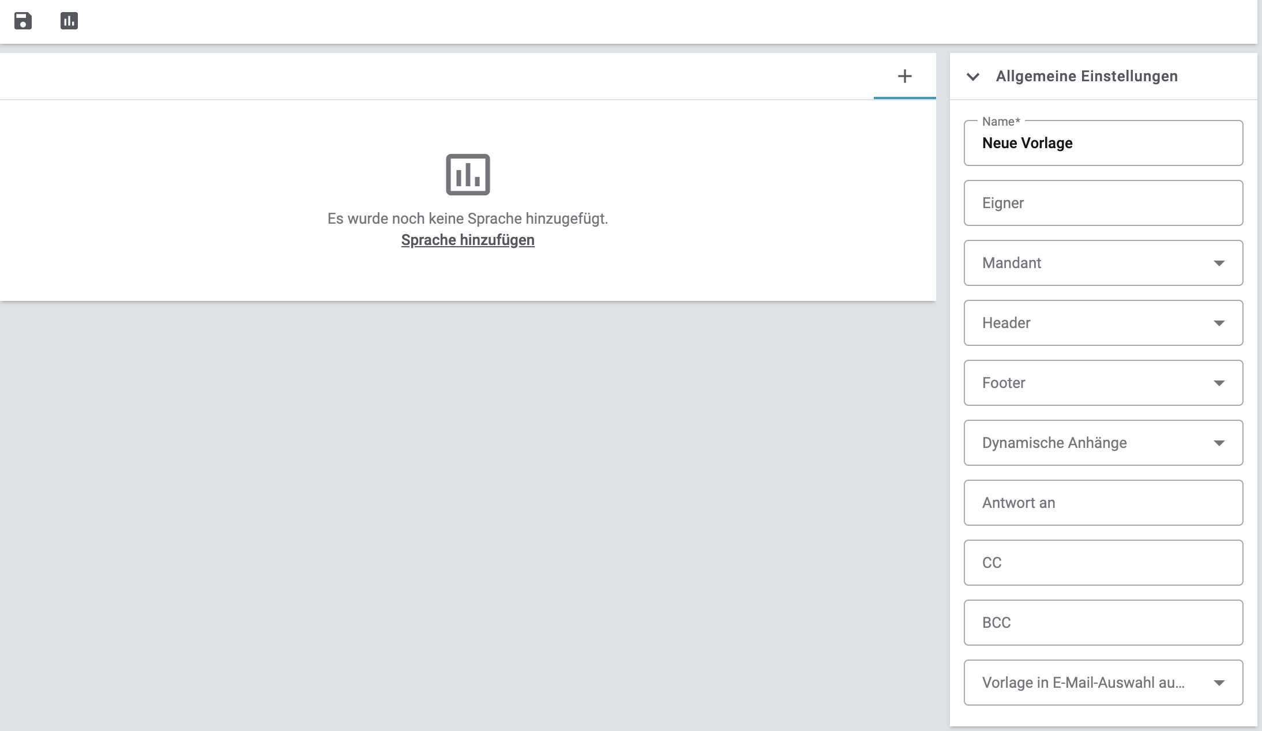
Task: Click the save floppy disk icon
Action: [23, 21]
